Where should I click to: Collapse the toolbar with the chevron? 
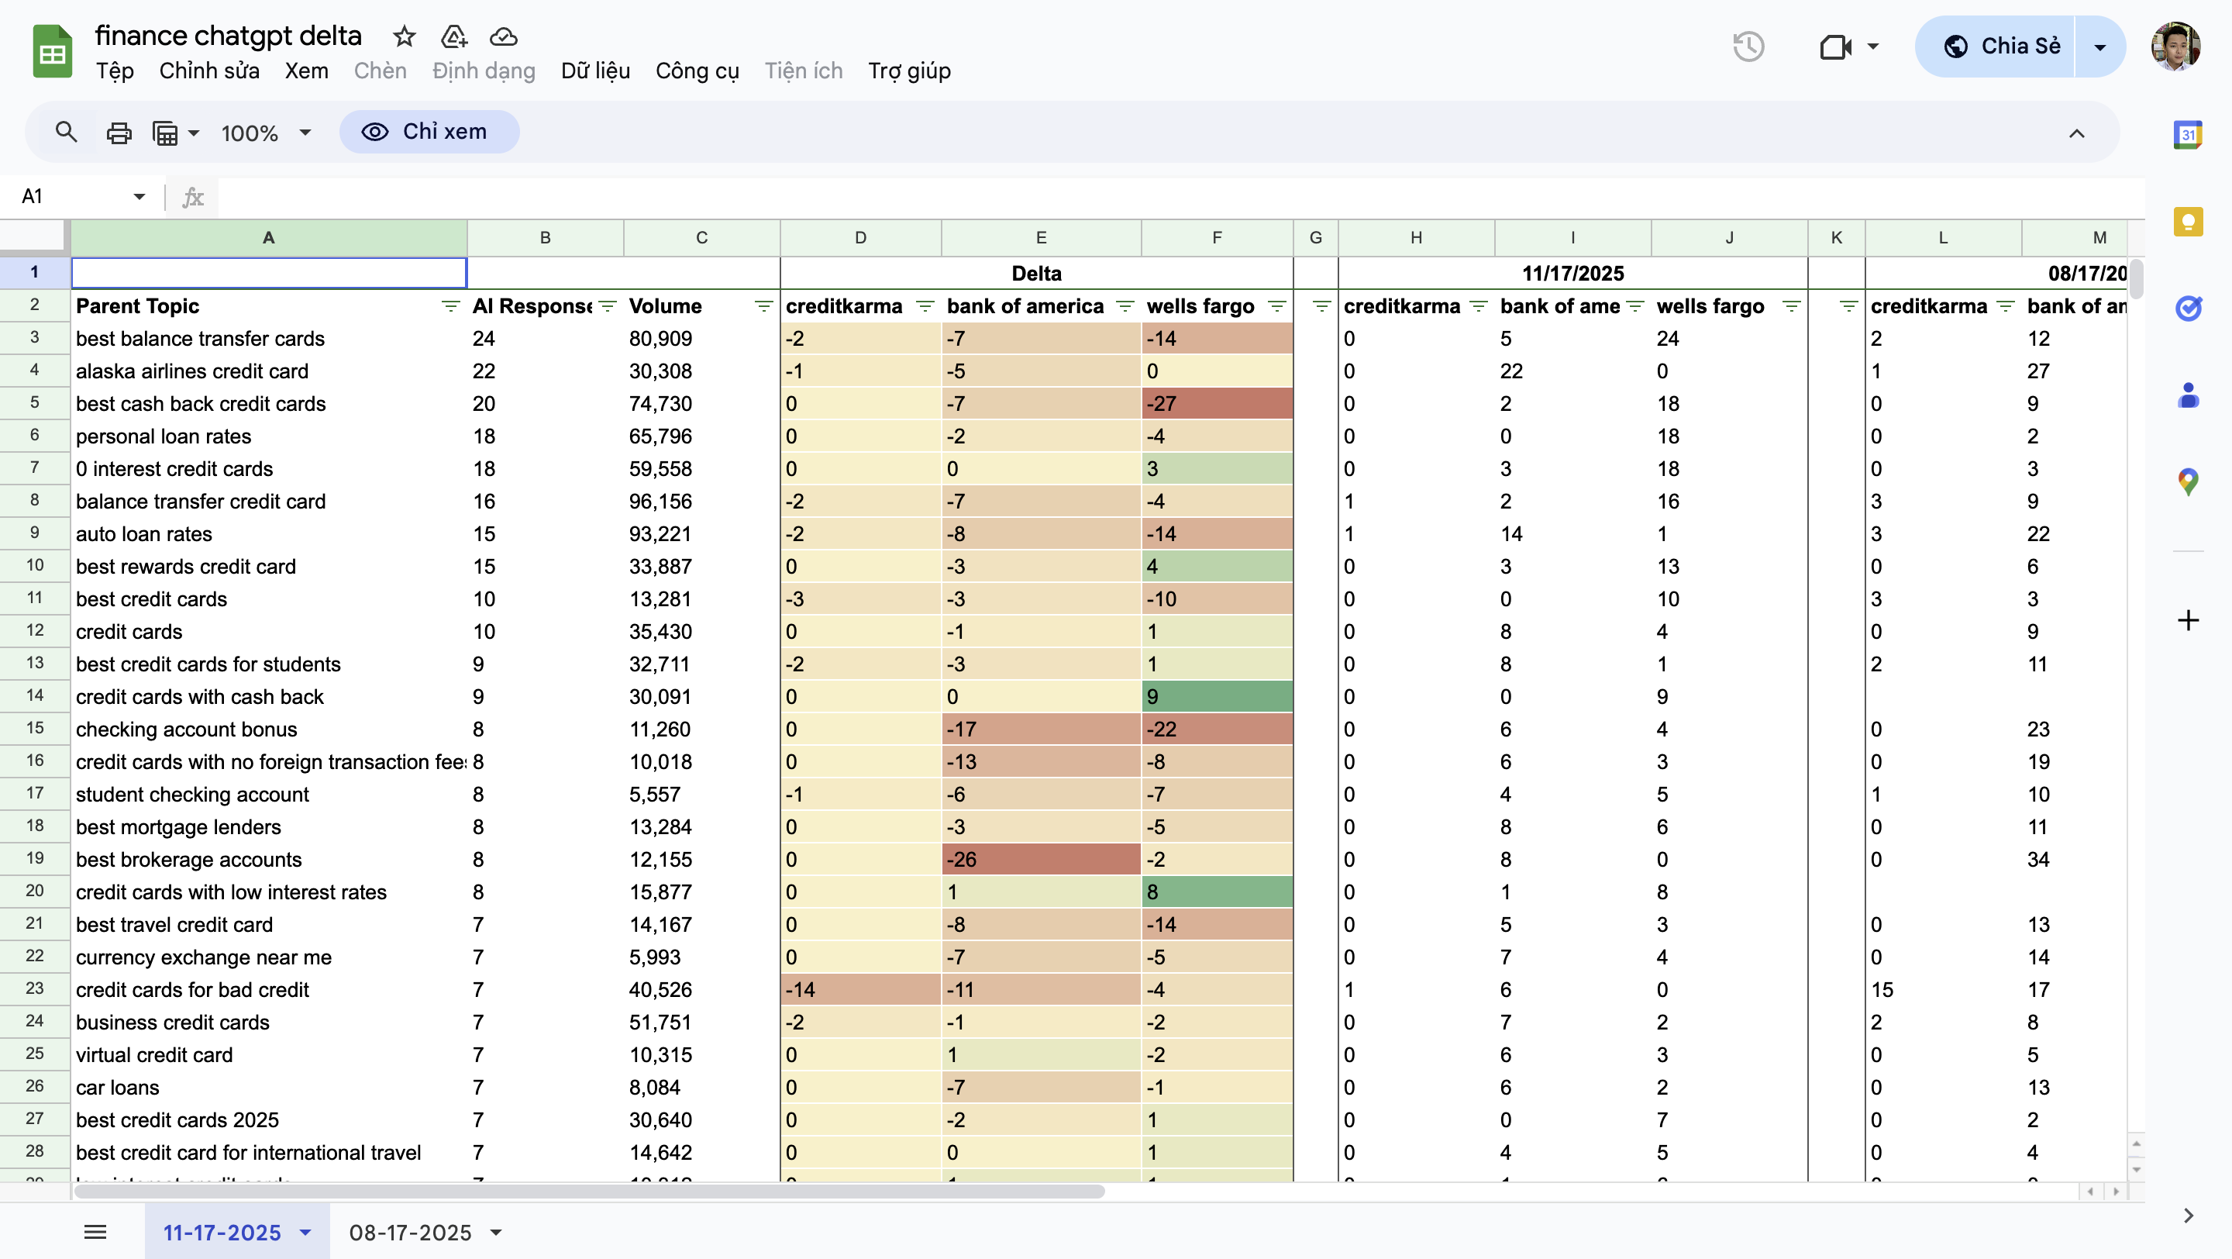tap(2076, 133)
